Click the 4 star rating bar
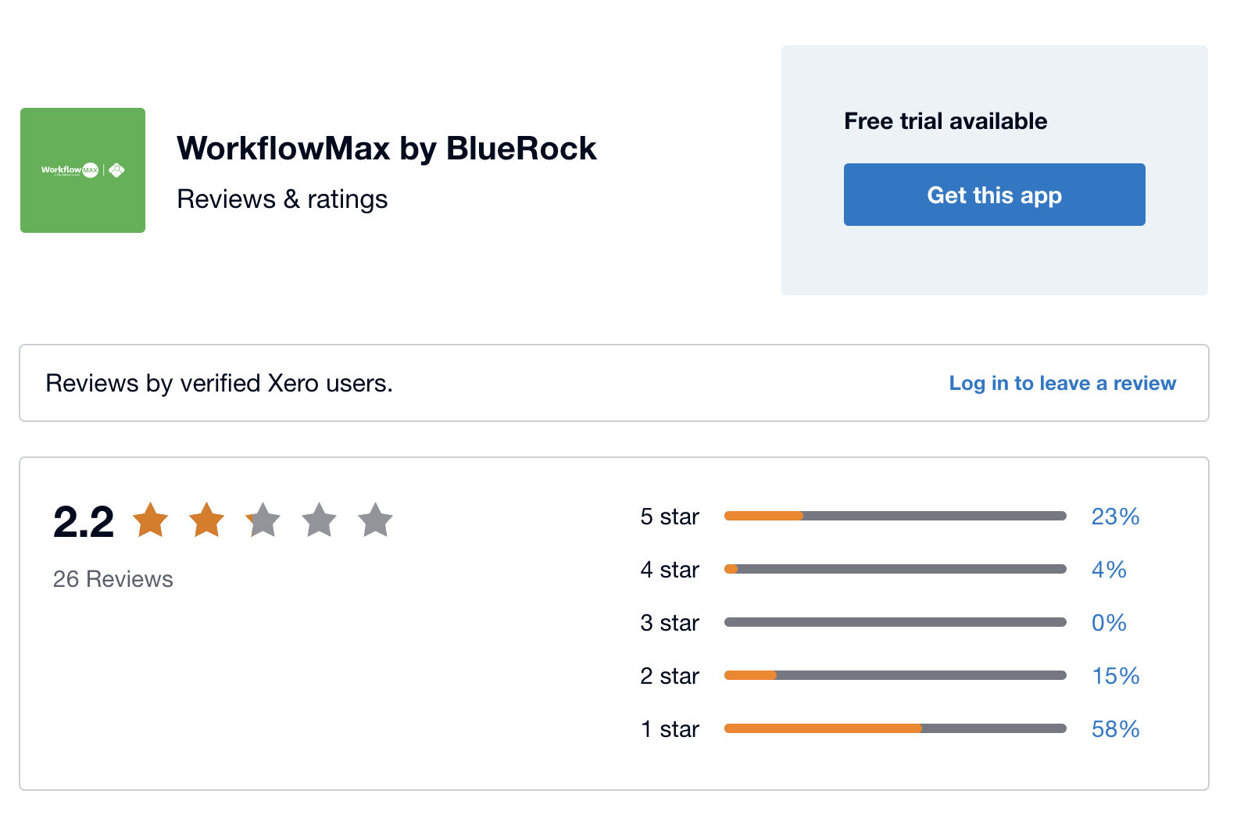1244x819 pixels. [895, 569]
